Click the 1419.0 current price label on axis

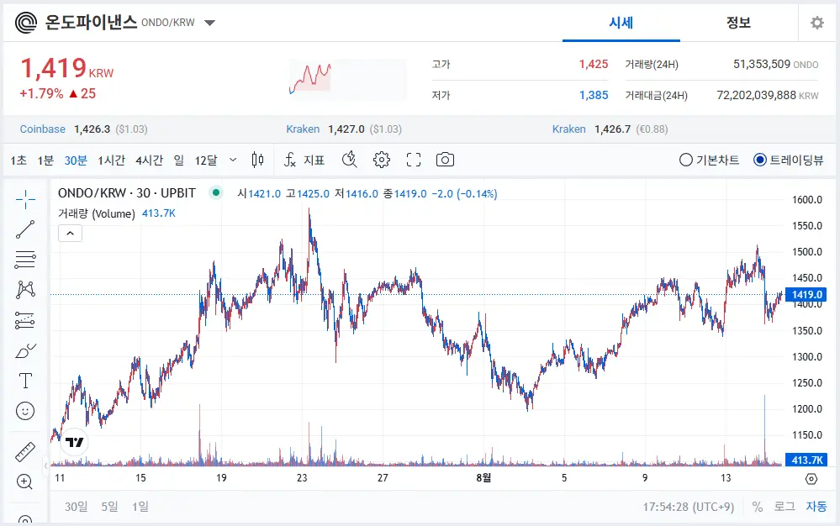click(806, 295)
